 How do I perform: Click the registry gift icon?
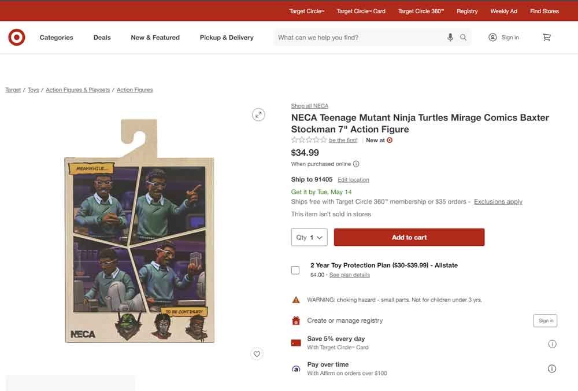click(x=295, y=320)
